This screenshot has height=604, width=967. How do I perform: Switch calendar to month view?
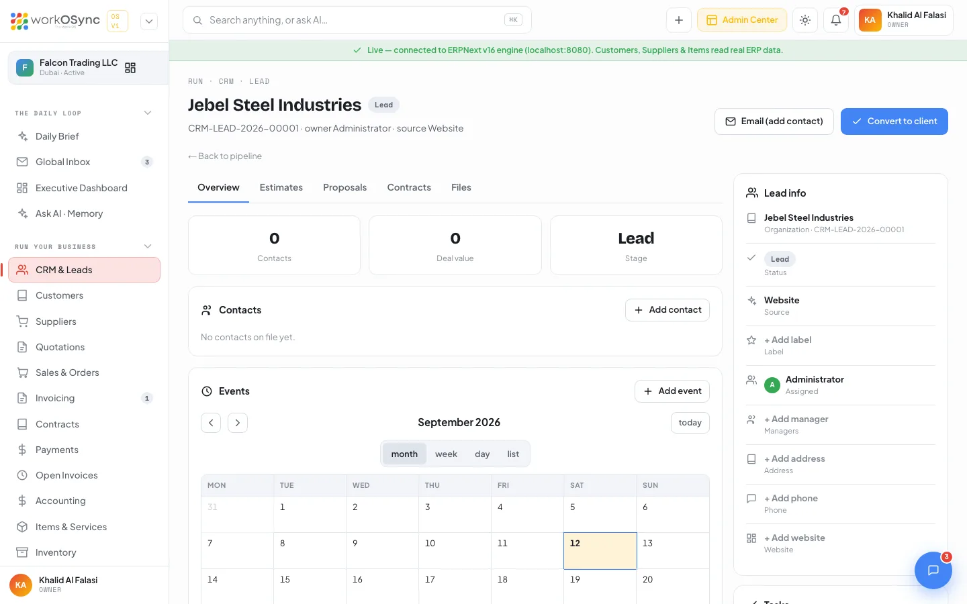coord(404,454)
